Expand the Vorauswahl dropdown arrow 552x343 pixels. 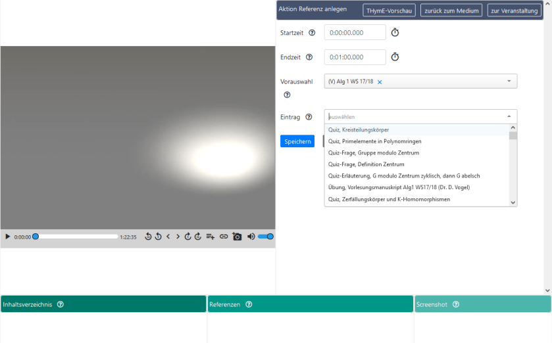click(509, 81)
